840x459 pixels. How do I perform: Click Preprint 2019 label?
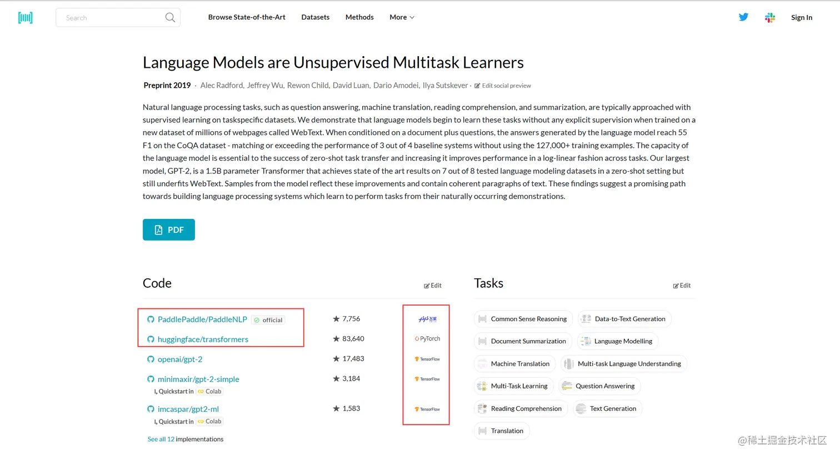(167, 86)
